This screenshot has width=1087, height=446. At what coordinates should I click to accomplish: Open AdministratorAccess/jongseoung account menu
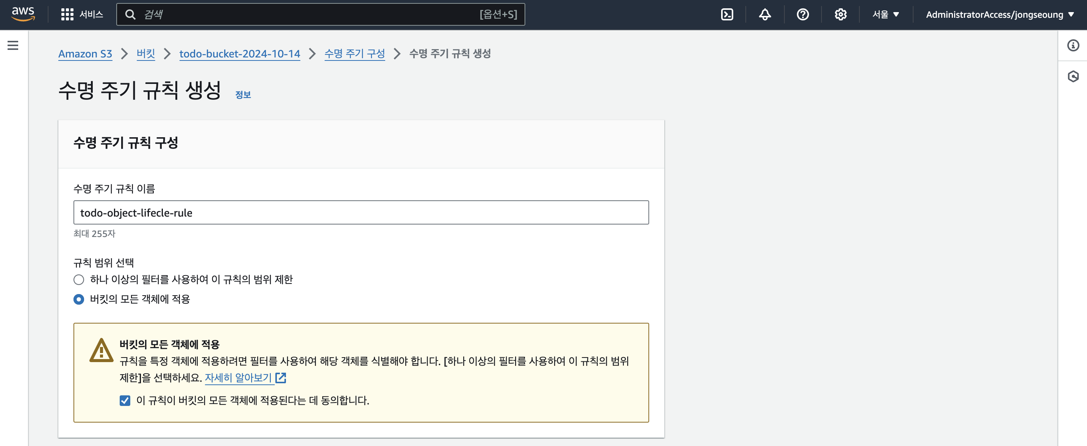point(1000,14)
